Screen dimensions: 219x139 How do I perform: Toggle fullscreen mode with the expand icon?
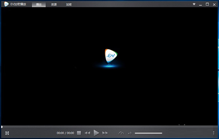click(7, 133)
